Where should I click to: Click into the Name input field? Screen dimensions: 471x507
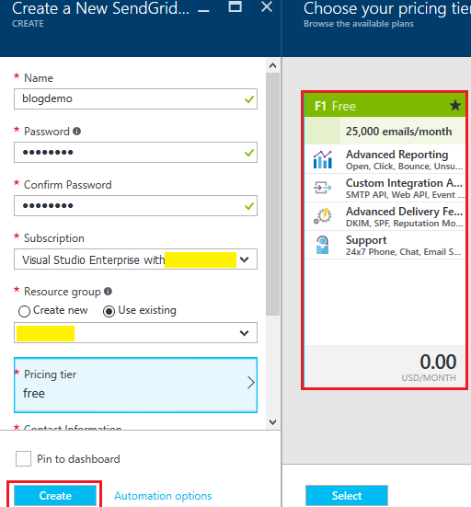click(x=135, y=99)
